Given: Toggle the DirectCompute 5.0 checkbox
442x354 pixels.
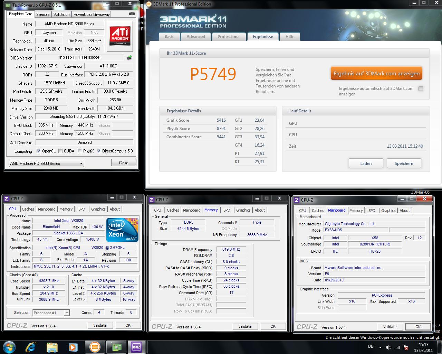Looking at the screenshot, I should point(99,151).
